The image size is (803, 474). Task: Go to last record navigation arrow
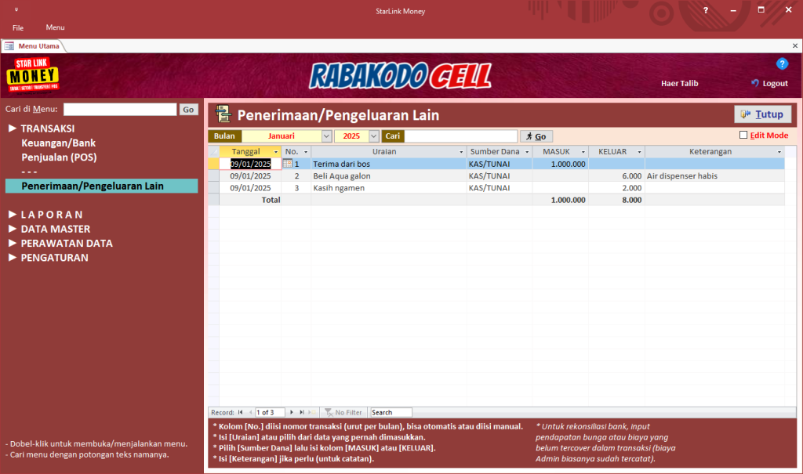coord(302,413)
